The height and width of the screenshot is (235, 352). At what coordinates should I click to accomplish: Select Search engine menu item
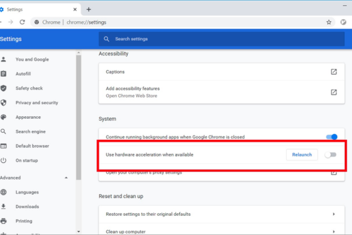[x=31, y=132]
